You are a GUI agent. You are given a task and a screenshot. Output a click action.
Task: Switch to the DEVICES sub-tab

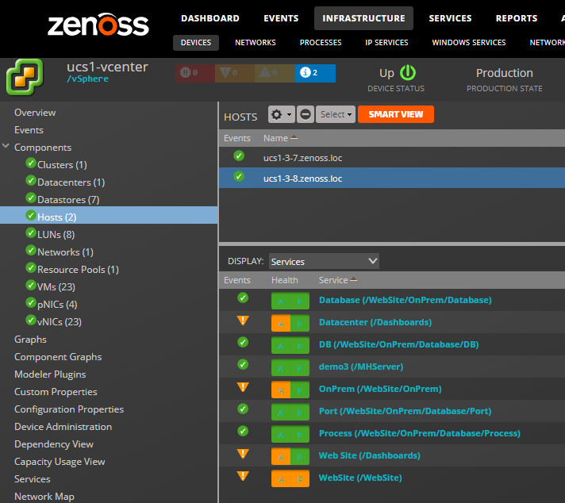pyautogui.click(x=196, y=43)
